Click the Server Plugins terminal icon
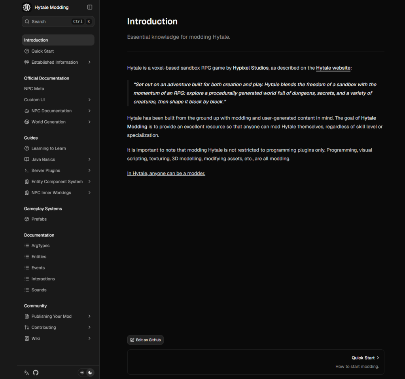The image size is (405, 379). (27, 171)
